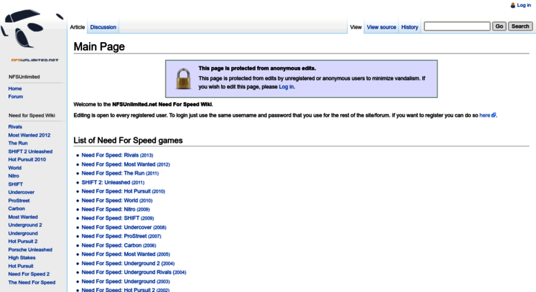The width and height of the screenshot is (536, 292).
Task: Open Hot Pursuit 2010 sidebar link
Action: (x=27, y=159)
